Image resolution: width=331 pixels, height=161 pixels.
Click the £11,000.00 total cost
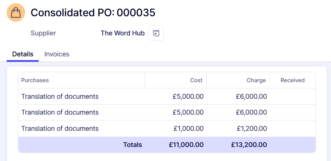pos(186,145)
